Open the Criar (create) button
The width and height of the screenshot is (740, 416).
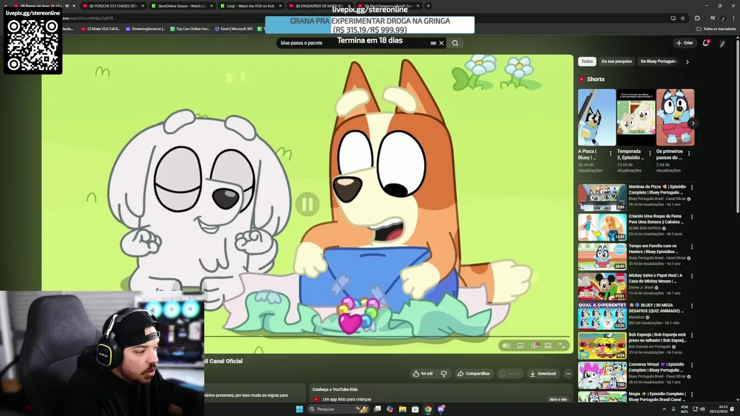pyautogui.click(x=684, y=43)
